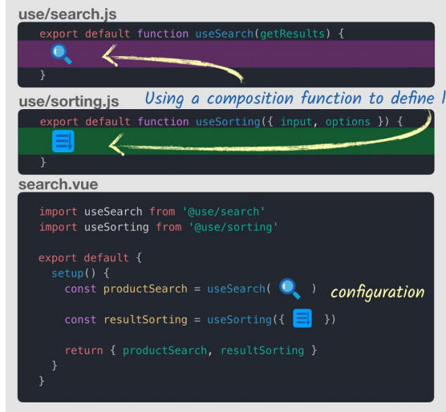This screenshot has height=412, width=446.
Task: Click 'resultSorting' in the return statement
Action: tap(262, 350)
